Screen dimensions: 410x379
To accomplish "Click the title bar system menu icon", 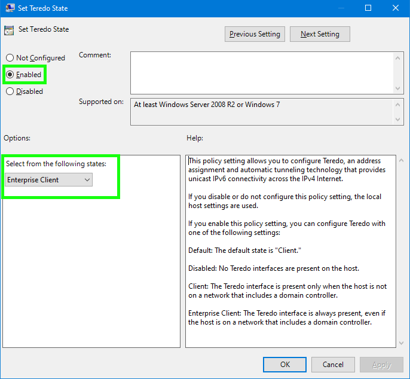I will pos(10,8).
